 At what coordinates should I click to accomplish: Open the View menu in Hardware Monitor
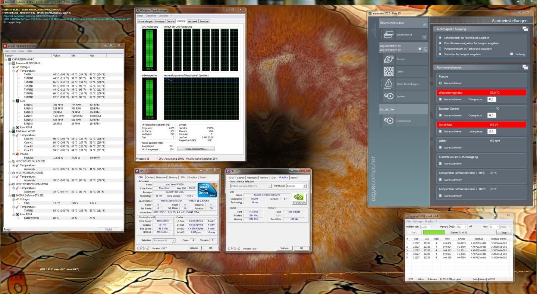tap(21, 51)
